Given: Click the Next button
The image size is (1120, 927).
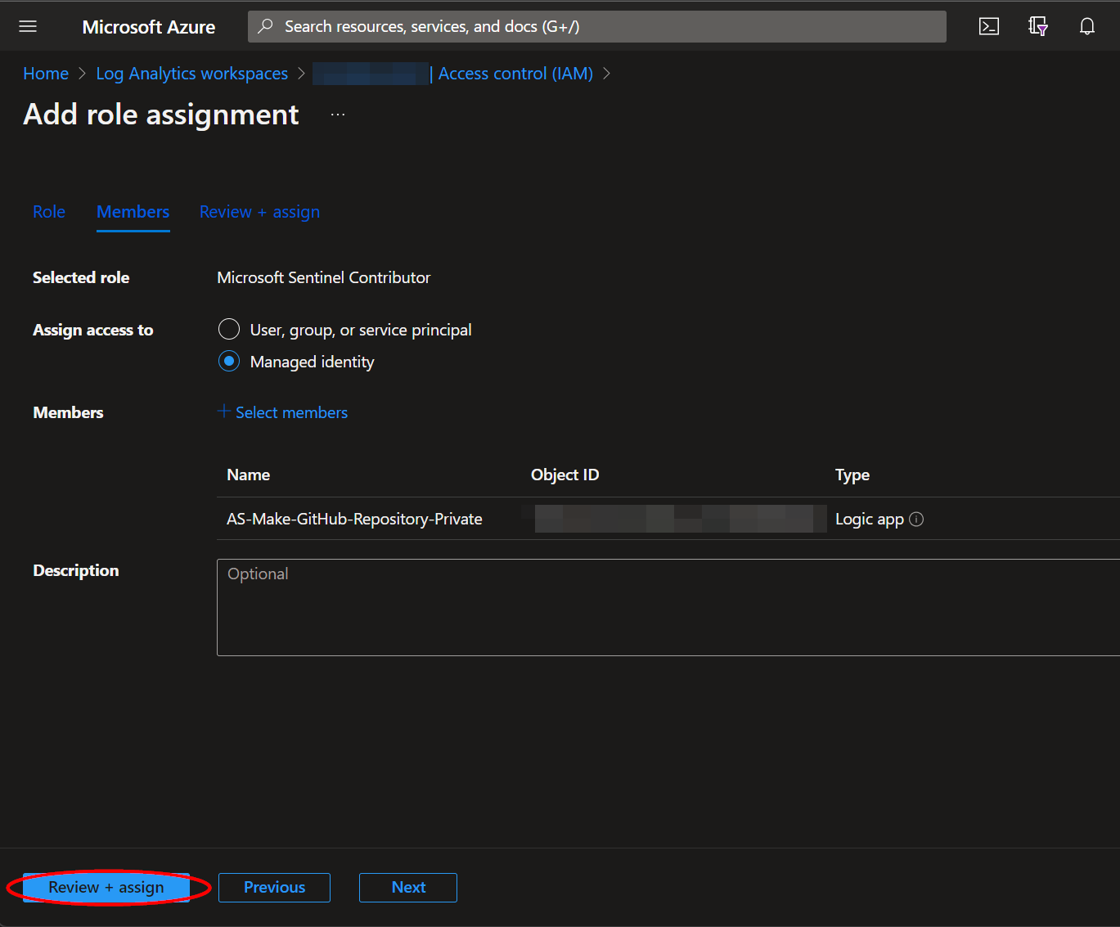Looking at the screenshot, I should [408, 888].
